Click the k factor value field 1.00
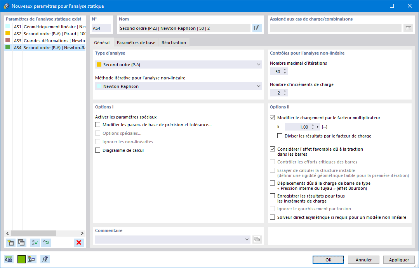This screenshot has width=419, height=268. coord(297,127)
